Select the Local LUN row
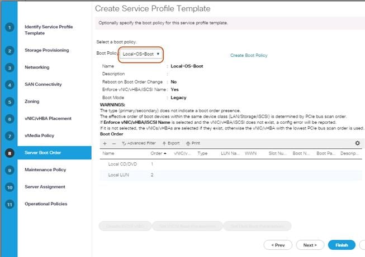 pos(118,175)
